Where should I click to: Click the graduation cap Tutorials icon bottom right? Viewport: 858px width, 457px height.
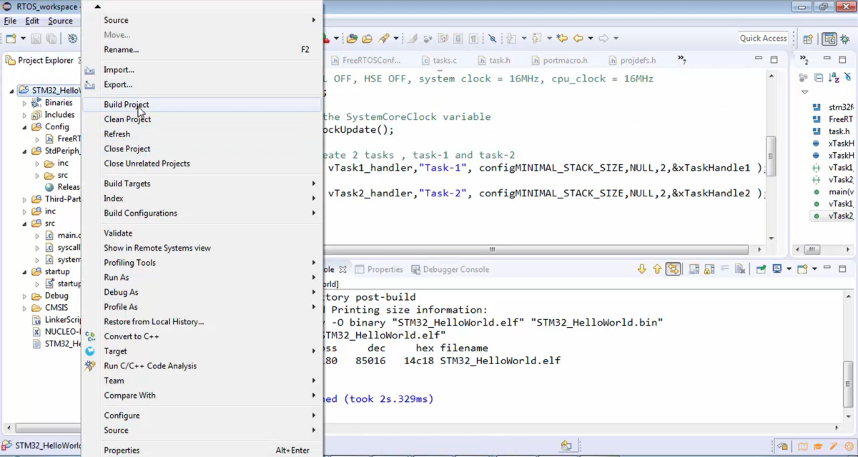point(818,447)
